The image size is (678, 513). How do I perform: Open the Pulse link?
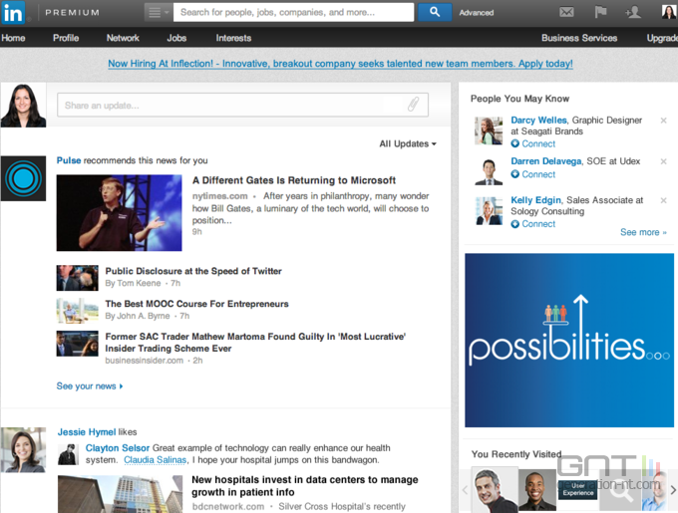click(x=69, y=160)
